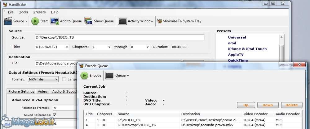Screen dimensions: 310x129
Task: Click the green Encode icon in Encode Queue
Action: (84, 76)
